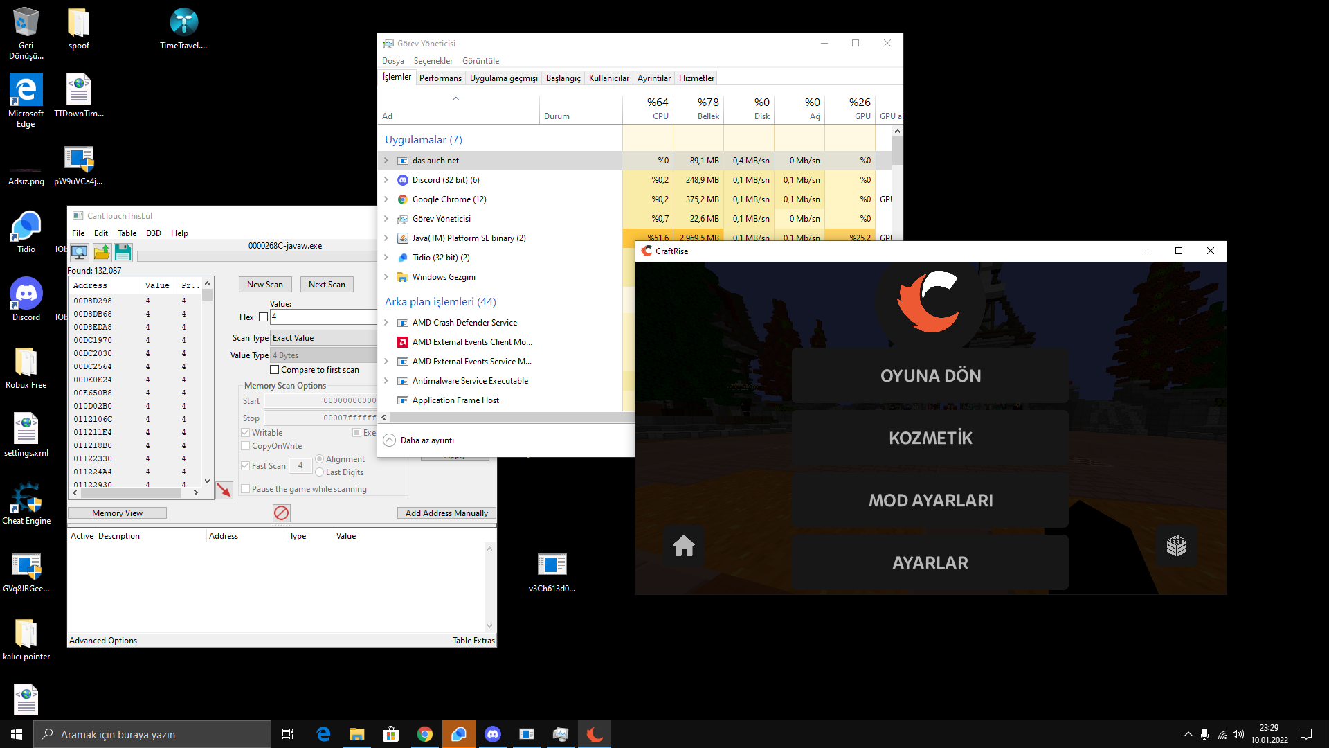This screenshot has width=1329, height=748.
Task: Select Microsoft Edge desktop icon
Action: pyautogui.click(x=26, y=101)
